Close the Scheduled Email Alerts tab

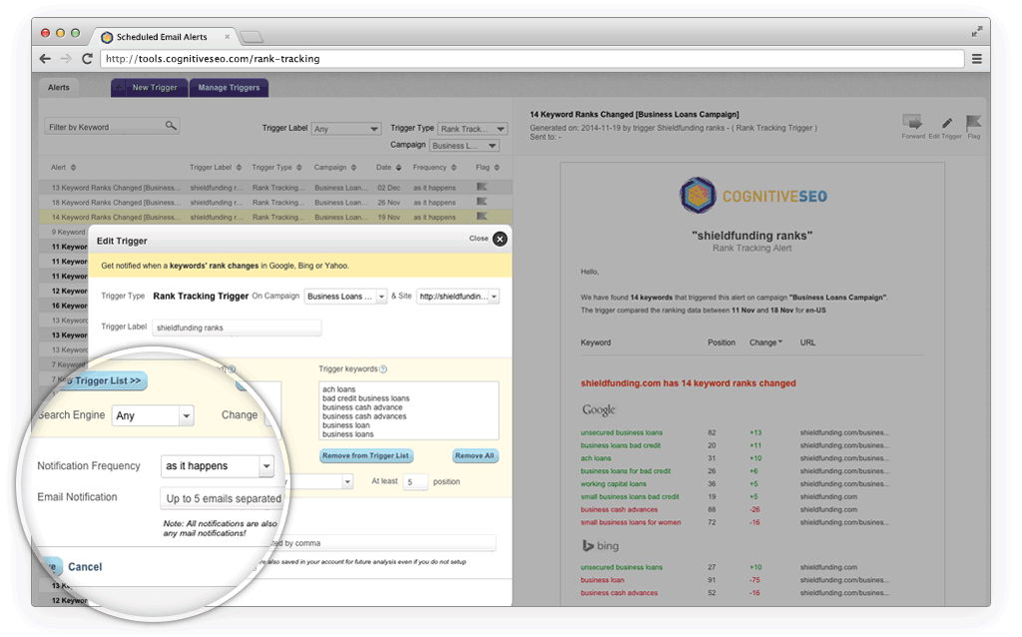(227, 37)
